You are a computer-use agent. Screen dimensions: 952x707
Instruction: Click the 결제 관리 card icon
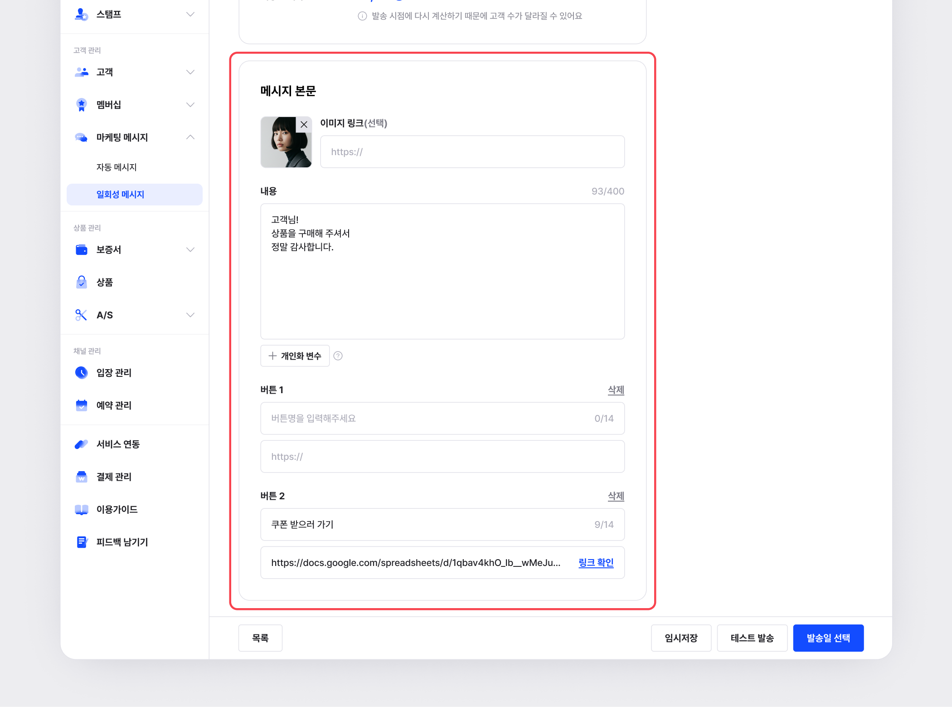pos(81,477)
